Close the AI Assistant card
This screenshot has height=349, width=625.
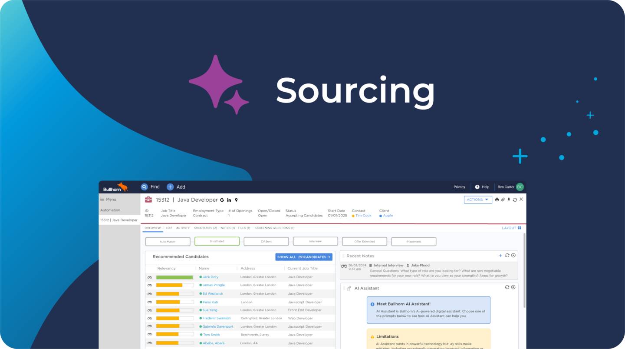(513, 287)
